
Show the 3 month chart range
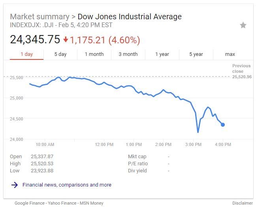click(128, 54)
